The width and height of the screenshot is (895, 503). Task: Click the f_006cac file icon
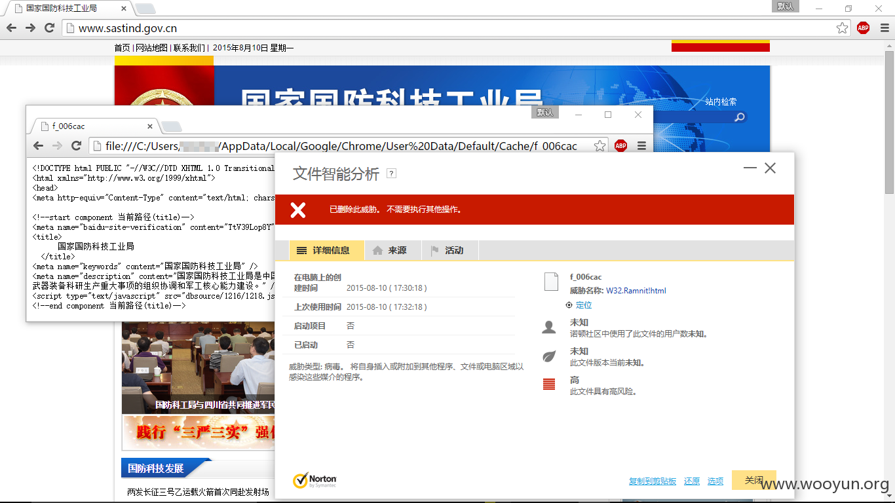[x=550, y=282]
